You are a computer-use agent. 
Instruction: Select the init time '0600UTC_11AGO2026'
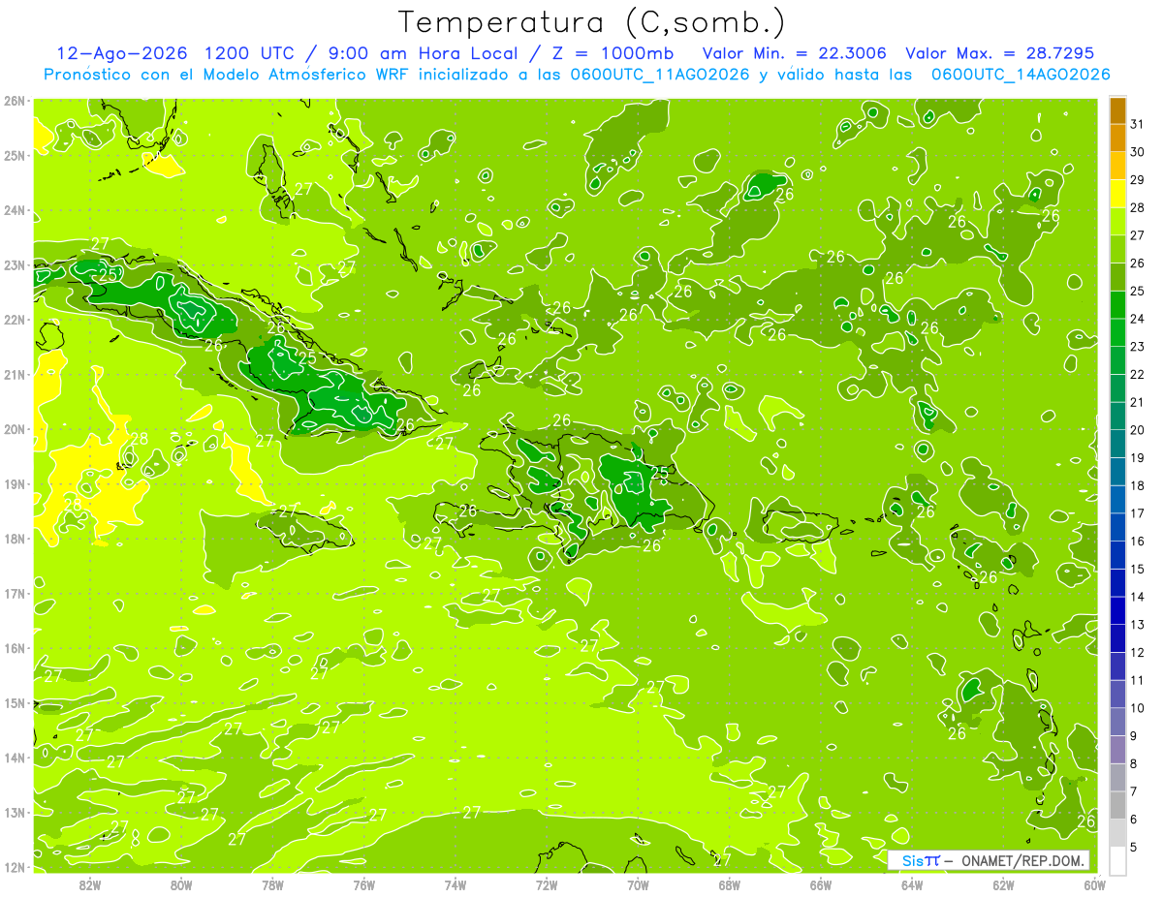(659, 75)
